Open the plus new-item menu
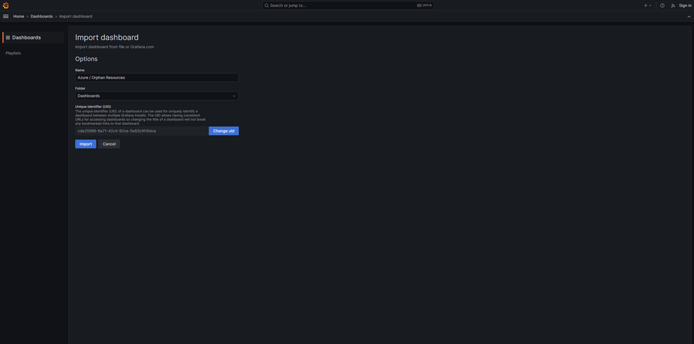The width and height of the screenshot is (694, 344). click(647, 6)
